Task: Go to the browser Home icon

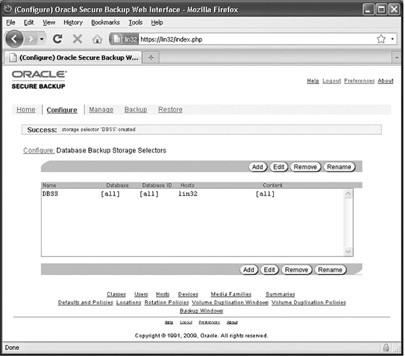Action: pyautogui.click(x=97, y=39)
